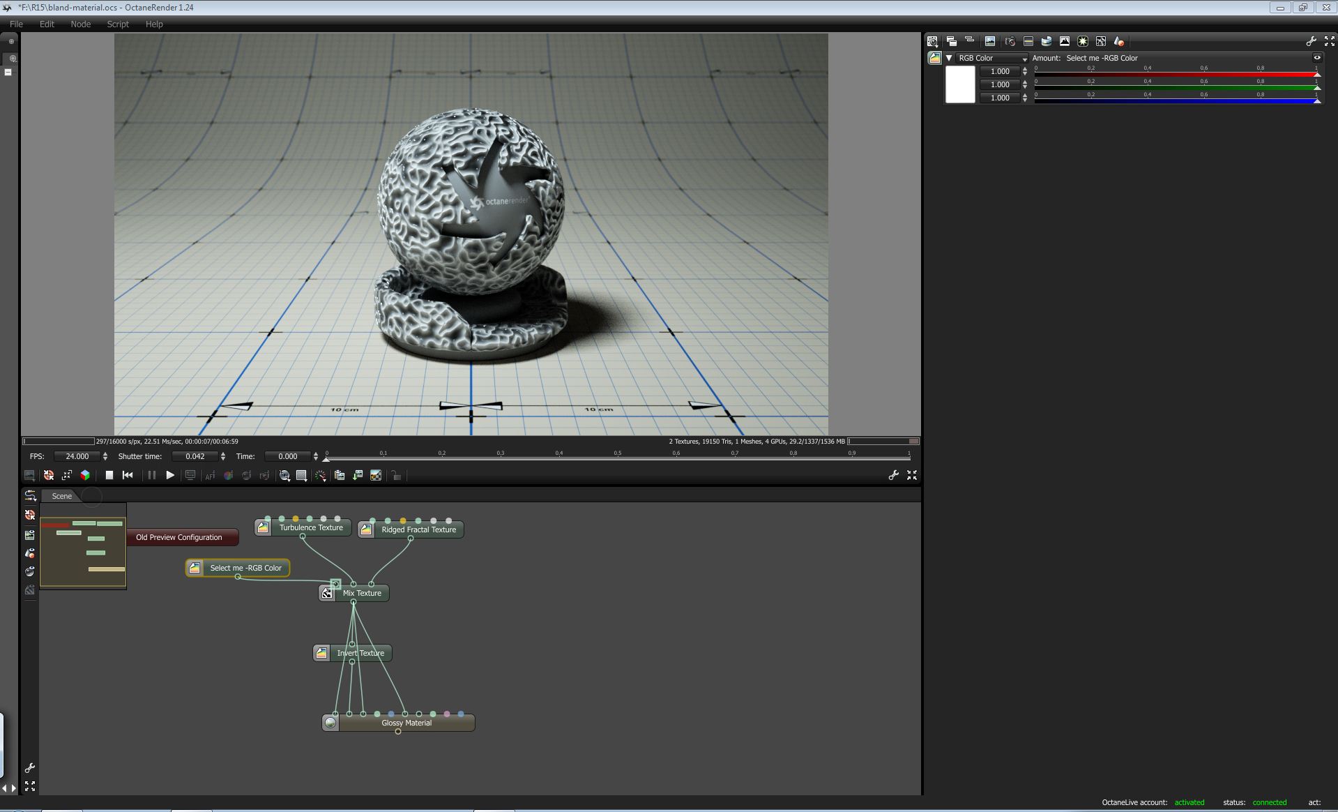Click the white RGB color swatch
Image resolution: width=1338 pixels, height=812 pixels.
[x=959, y=84]
